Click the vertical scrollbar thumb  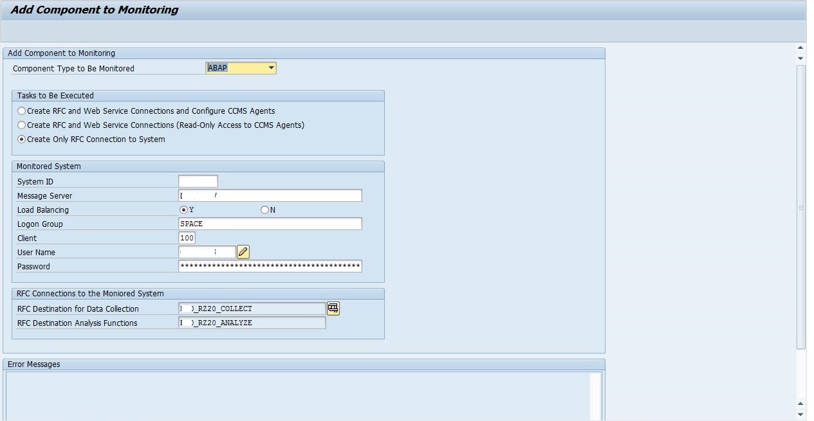[x=800, y=208]
